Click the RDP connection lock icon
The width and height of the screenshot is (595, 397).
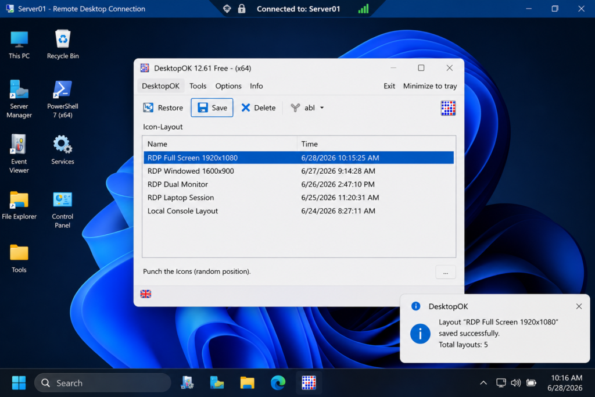[242, 9]
